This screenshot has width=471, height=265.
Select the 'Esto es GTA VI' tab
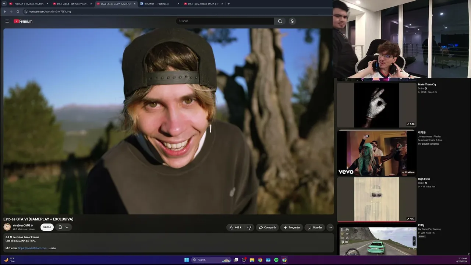[116, 4]
